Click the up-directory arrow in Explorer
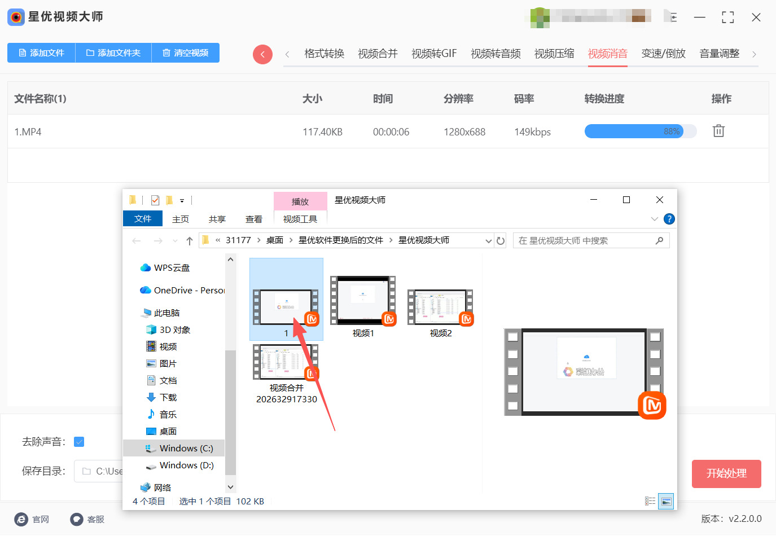Image resolution: width=776 pixels, height=536 pixels. point(190,241)
